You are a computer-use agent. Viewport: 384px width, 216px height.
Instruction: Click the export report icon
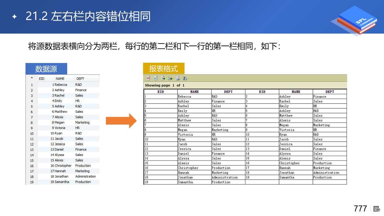click(170, 78)
